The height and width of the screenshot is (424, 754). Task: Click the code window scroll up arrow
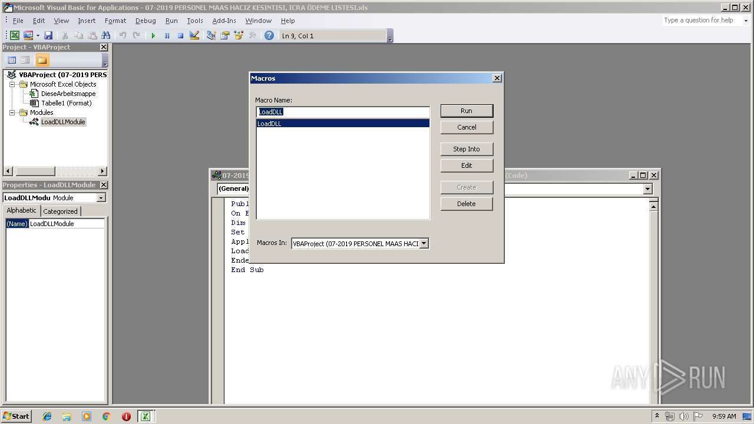653,206
